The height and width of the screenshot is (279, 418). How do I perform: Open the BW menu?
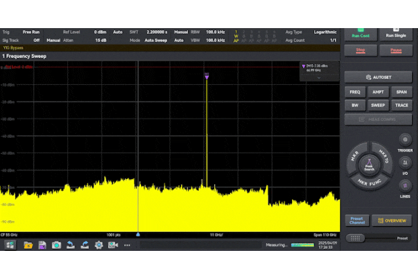[x=355, y=105]
